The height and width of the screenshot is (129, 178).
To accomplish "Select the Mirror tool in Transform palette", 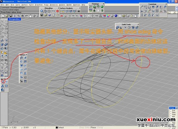I will click(x=161, y=7).
